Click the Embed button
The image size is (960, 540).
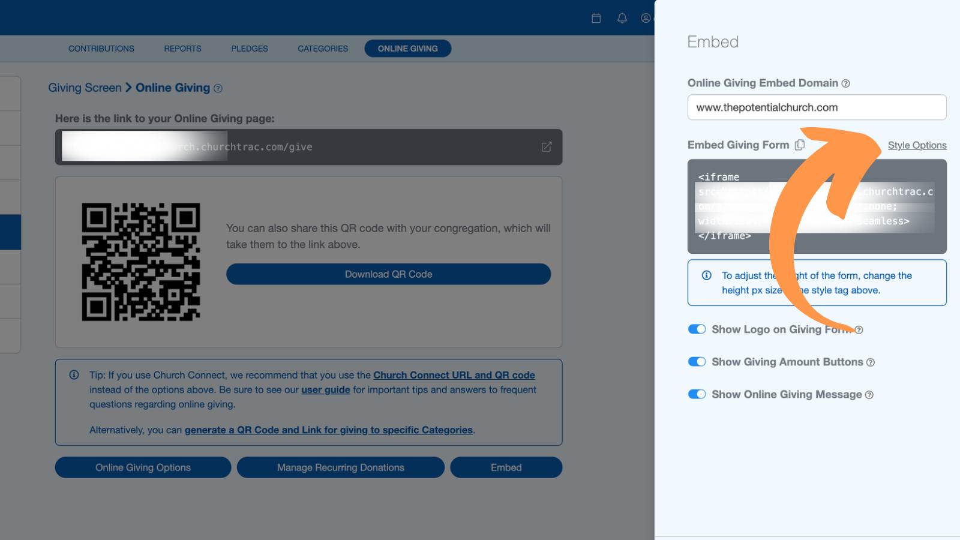pyautogui.click(x=506, y=467)
